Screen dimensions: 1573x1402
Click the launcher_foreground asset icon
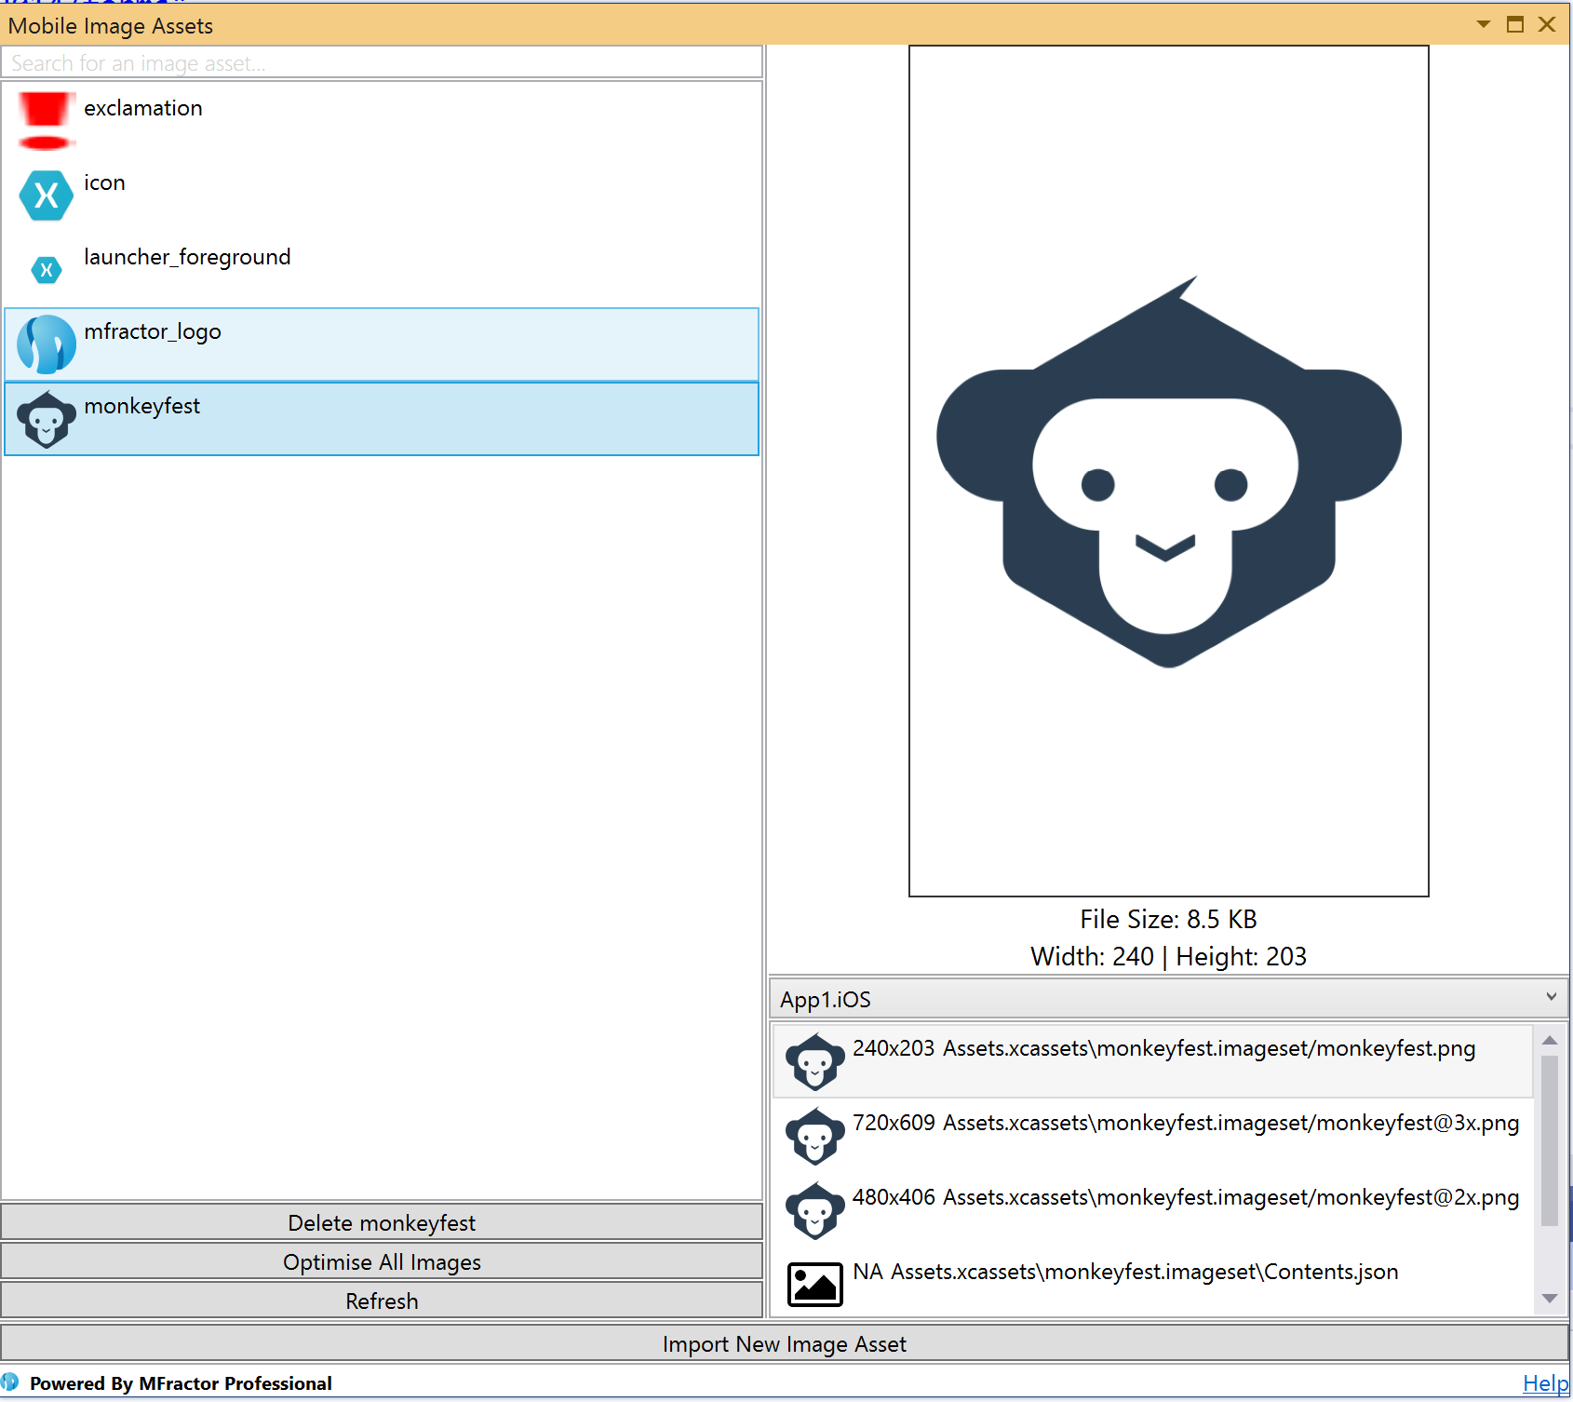[46, 270]
